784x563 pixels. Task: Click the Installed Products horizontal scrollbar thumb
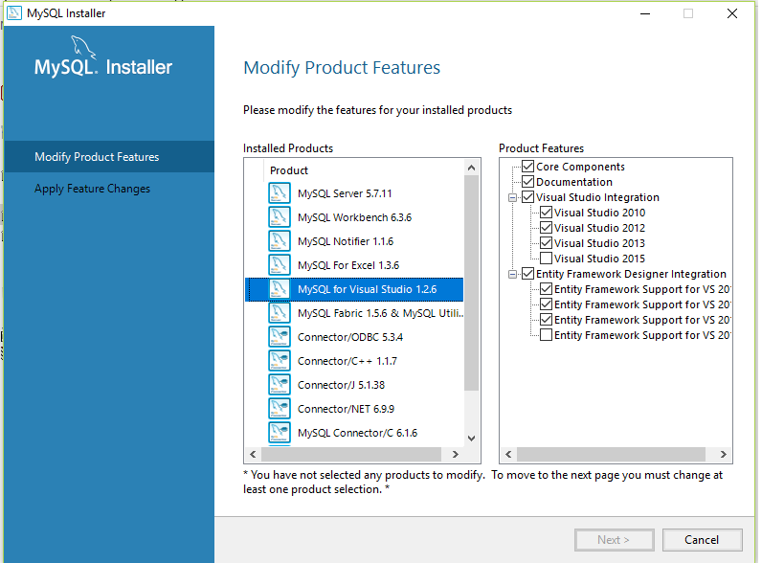coord(351,454)
